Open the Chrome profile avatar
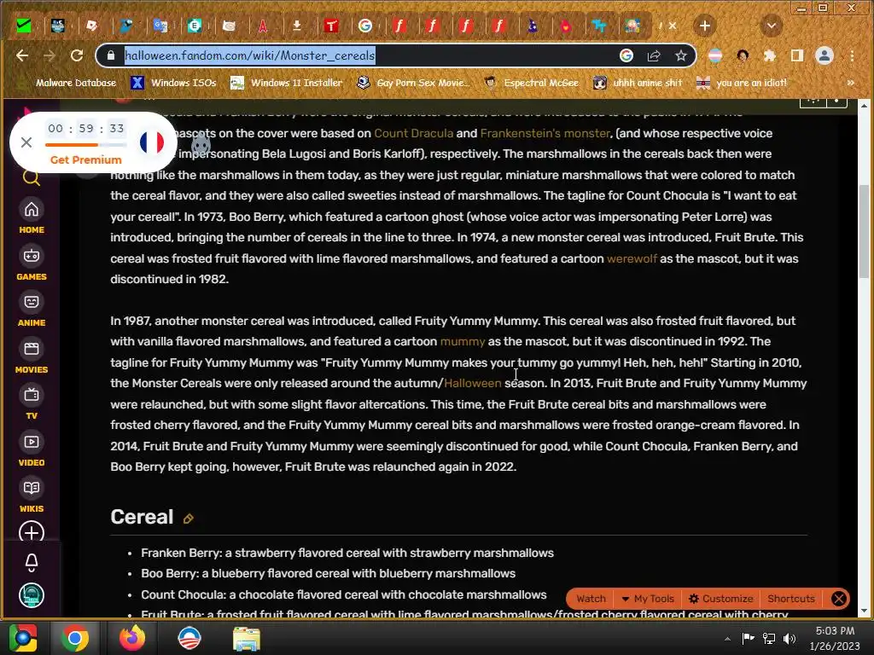Viewport: 874px width, 655px height. point(824,55)
